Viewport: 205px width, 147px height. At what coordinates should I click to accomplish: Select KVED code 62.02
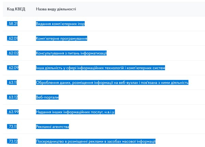click(13, 53)
